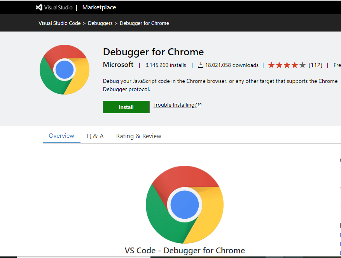The image size is (341, 258).
Task: Click the Visual Studio logo icon
Action: (x=39, y=7)
